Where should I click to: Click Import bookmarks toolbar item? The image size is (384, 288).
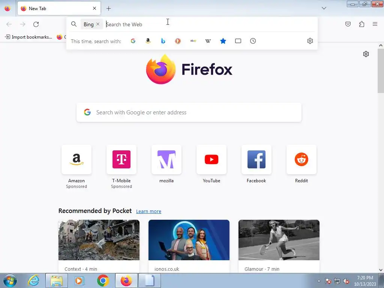(x=28, y=37)
